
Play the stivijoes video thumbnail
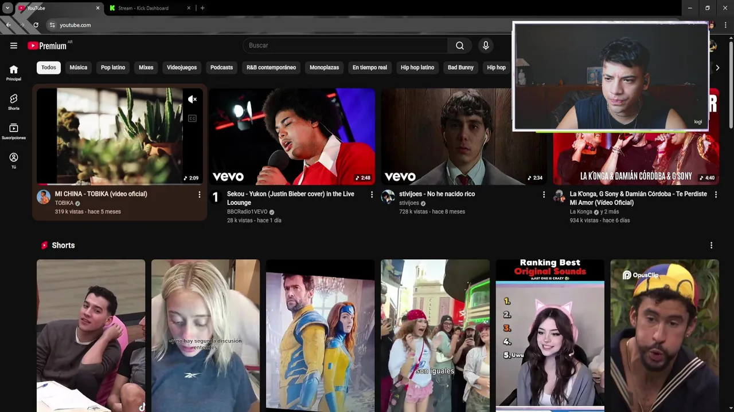point(464,136)
